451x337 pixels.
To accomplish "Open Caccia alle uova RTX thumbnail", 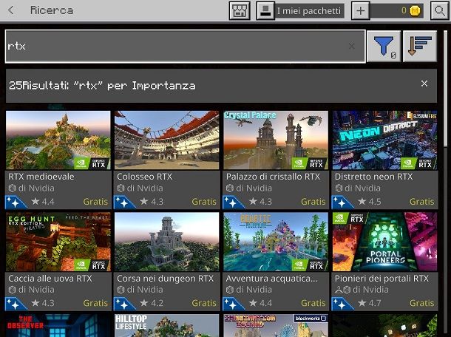I will click(x=58, y=242).
